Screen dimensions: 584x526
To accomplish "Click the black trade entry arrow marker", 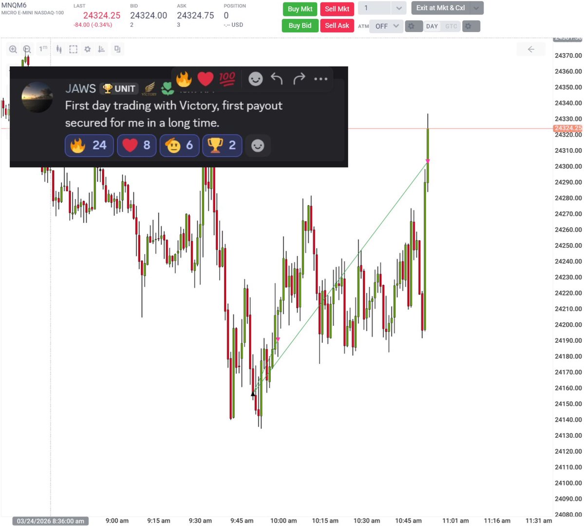I will [253, 394].
